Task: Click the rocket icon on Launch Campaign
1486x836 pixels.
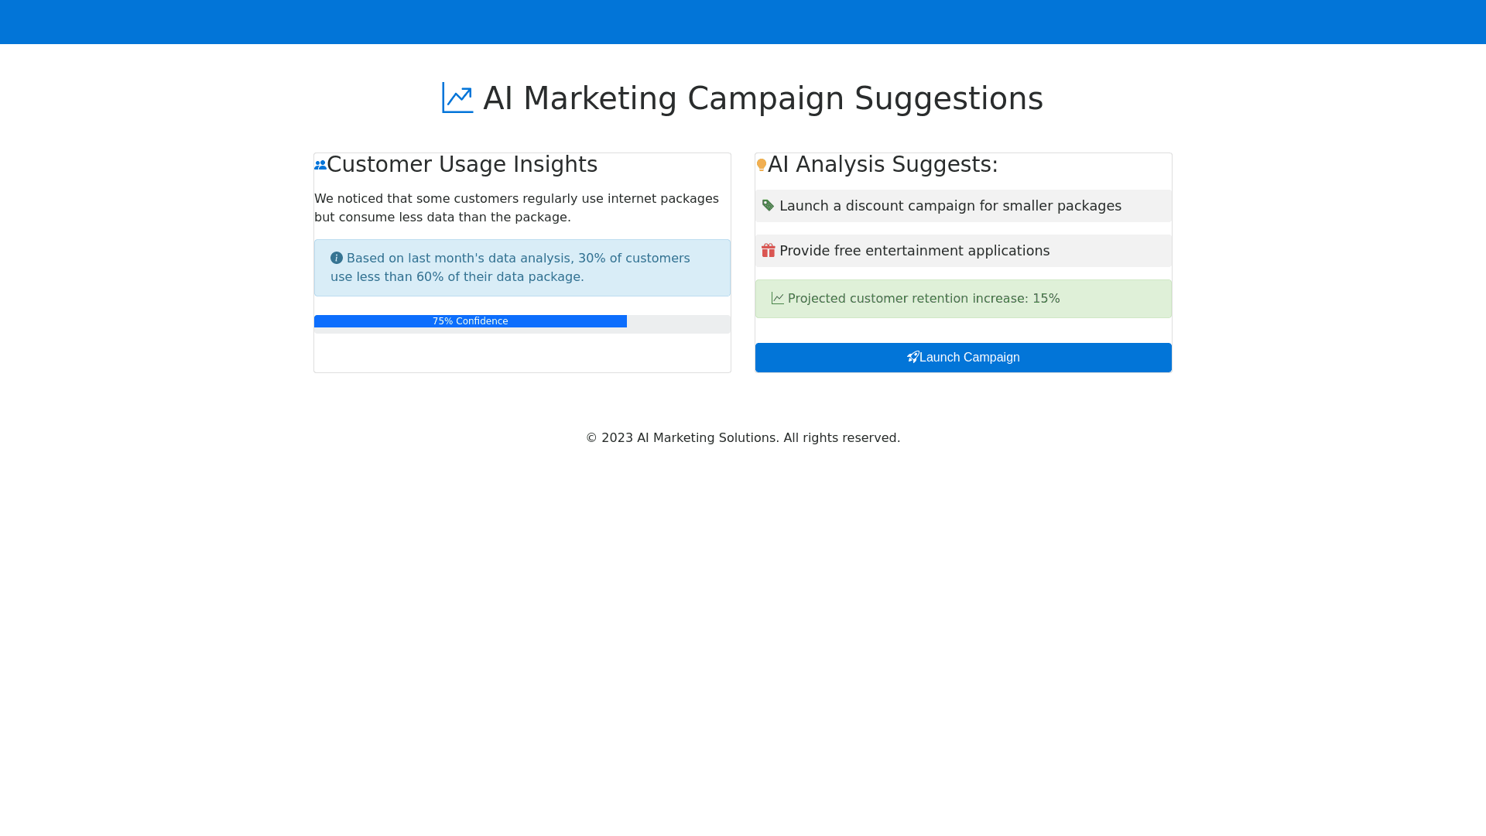Action: (x=913, y=358)
